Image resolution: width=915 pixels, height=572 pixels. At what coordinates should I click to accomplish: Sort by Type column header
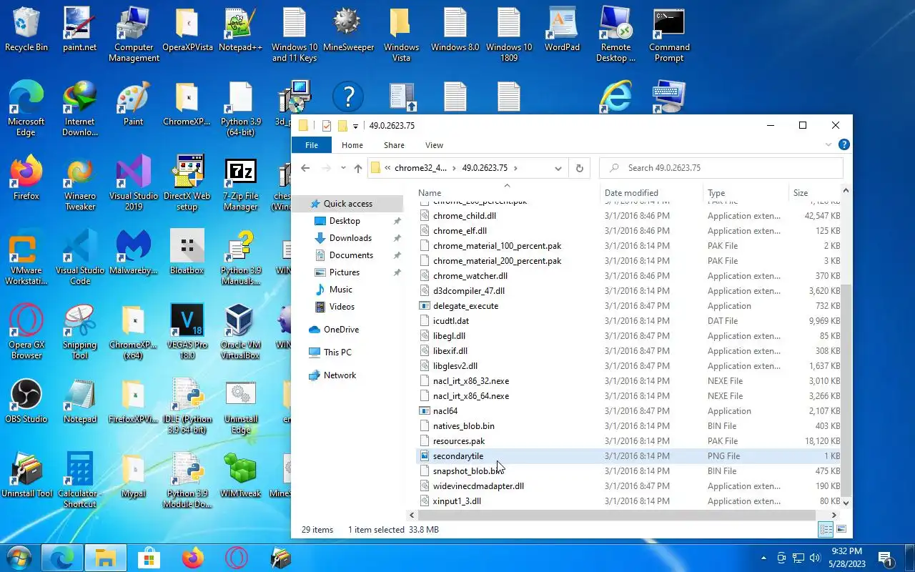coord(746,193)
